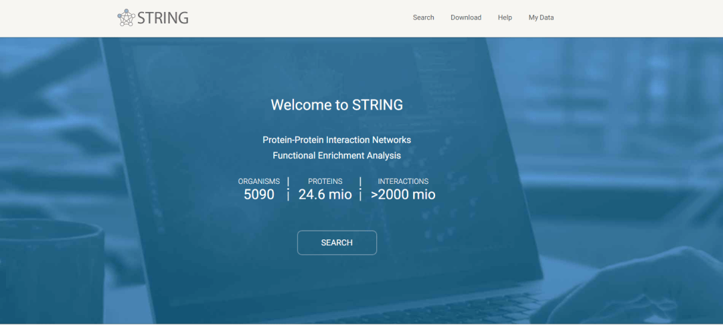Click the STRING wordmark text in header
This screenshot has height=325, width=723.
coord(163,18)
